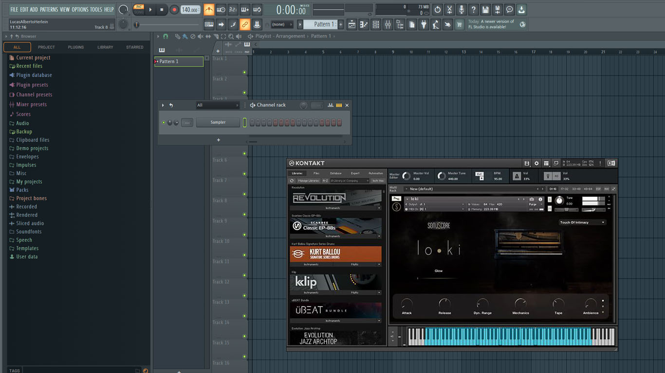This screenshot has width=665, height=373.
Task: Open the OPTIONS menu
Action: pos(80,9)
